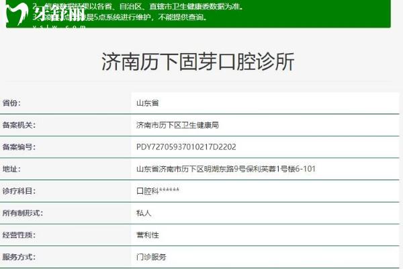Select the value 营利性
Screen dimensions: 403x269
coord(148,235)
